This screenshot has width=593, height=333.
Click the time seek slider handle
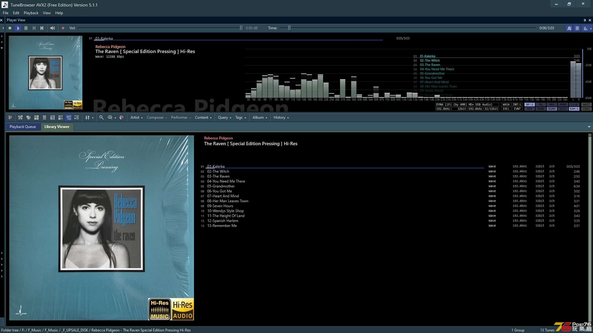(289, 28)
